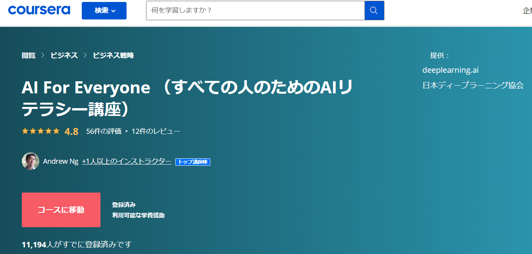
Task: Click 利用可能な学費援助 link
Action: pyautogui.click(x=138, y=215)
